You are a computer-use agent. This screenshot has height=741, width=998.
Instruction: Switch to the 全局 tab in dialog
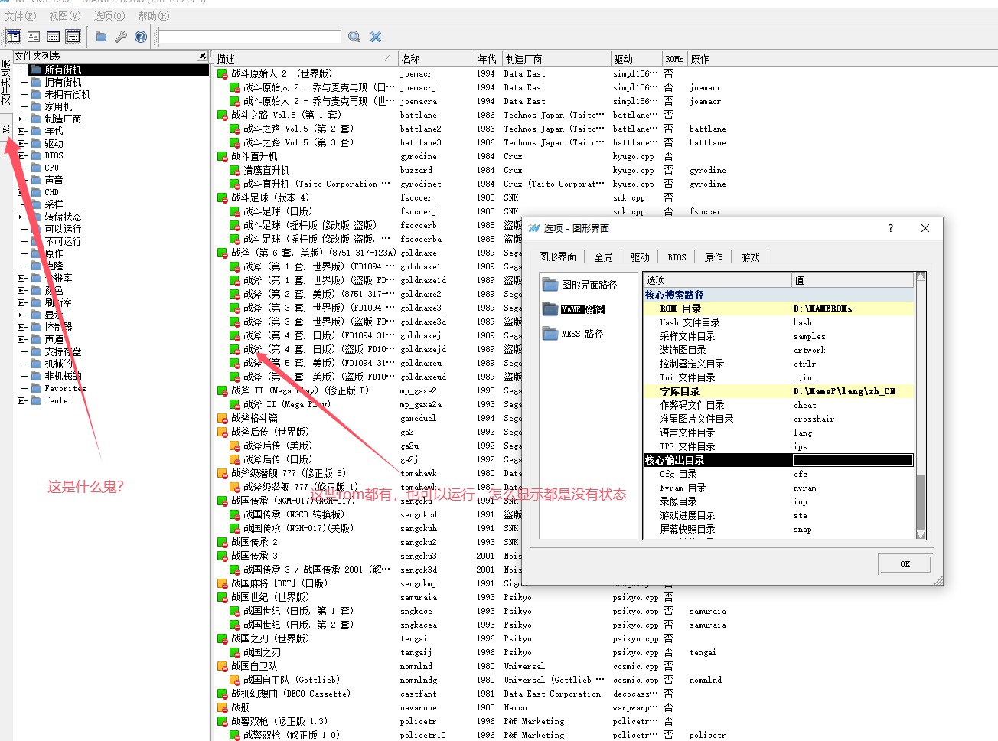click(x=603, y=257)
